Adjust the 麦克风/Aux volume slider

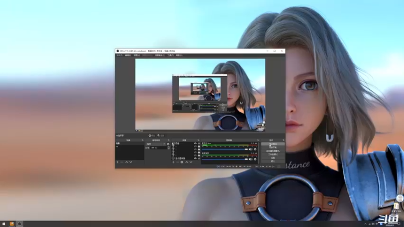pos(225,149)
